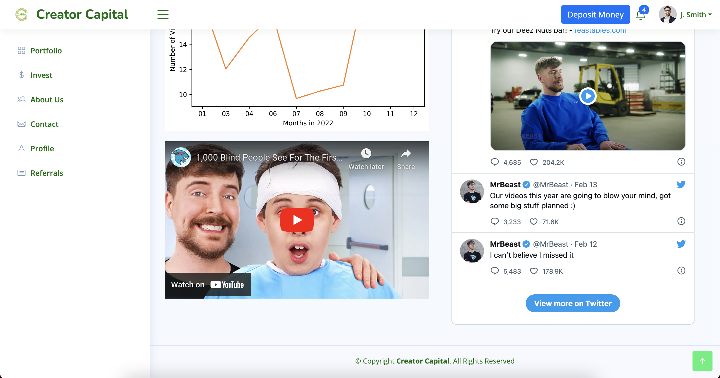
Task: Click the Share arrow on video
Action: 405,153
